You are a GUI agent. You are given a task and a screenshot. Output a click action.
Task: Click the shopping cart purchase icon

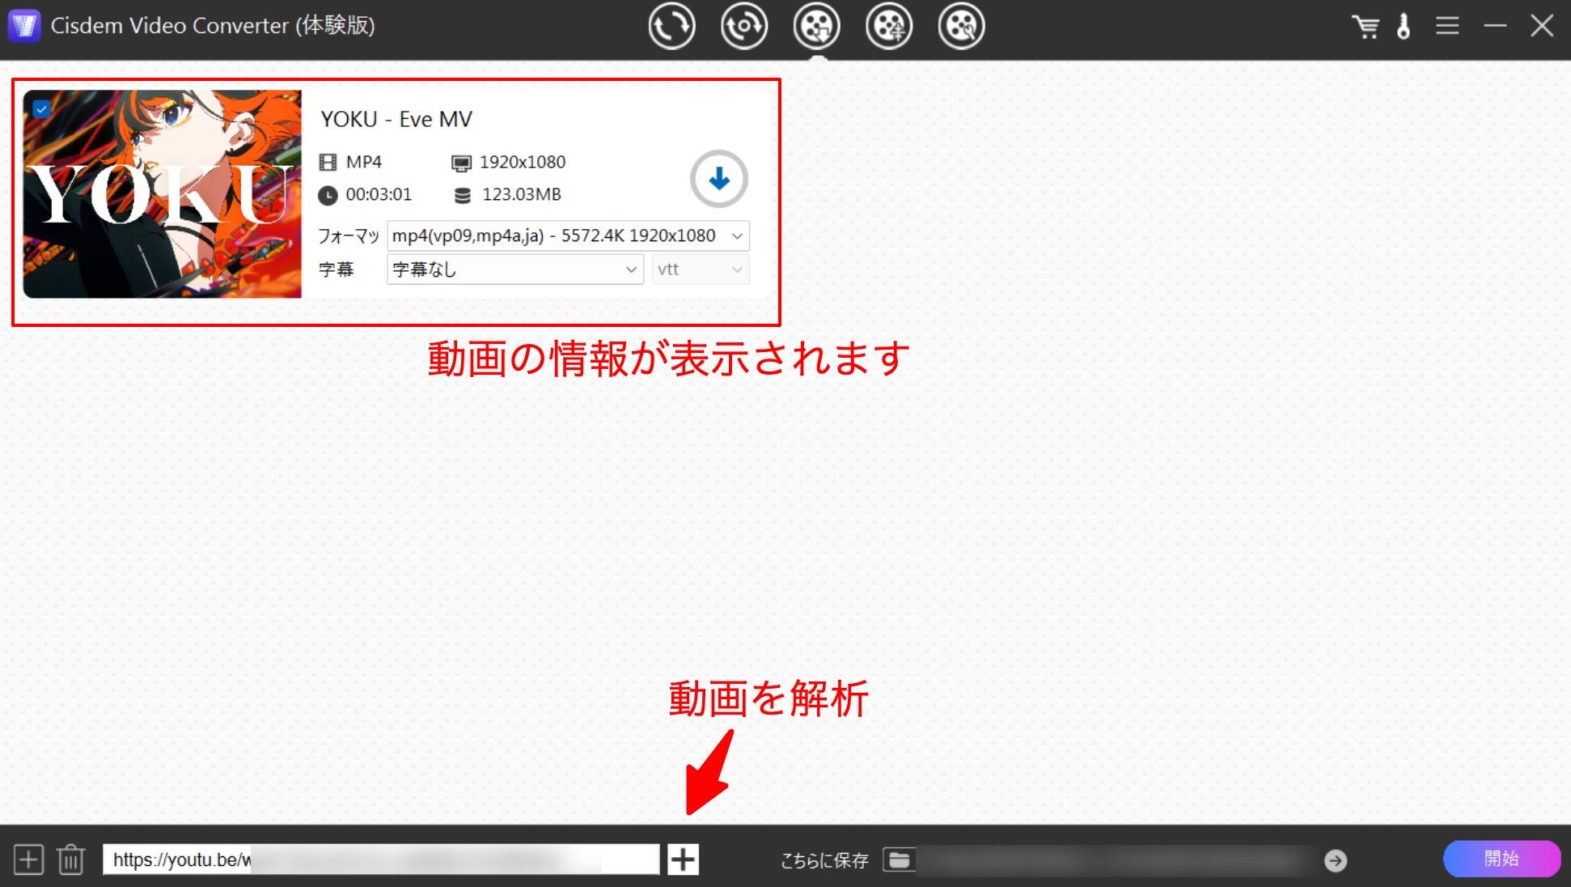(1366, 27)
